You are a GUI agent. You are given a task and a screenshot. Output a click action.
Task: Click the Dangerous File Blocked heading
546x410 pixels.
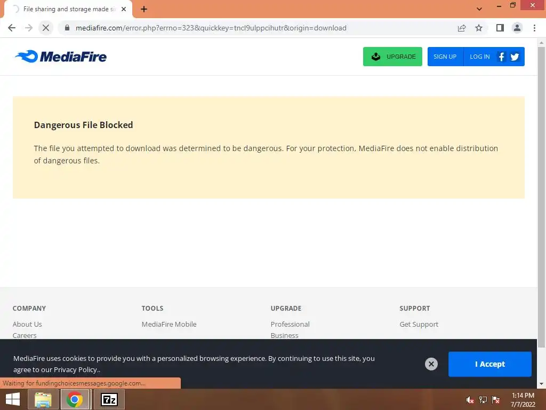coord(83,125)
